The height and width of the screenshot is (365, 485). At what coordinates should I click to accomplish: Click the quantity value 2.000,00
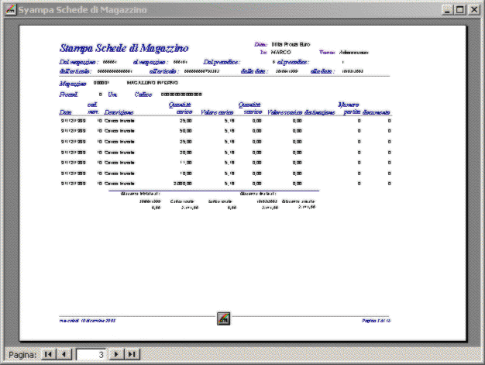(x=183, y=184)
